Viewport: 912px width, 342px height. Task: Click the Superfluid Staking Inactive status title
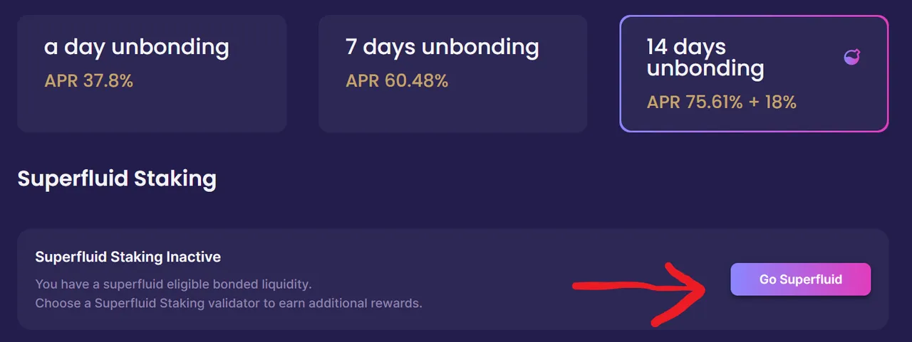tap(128, 257)
